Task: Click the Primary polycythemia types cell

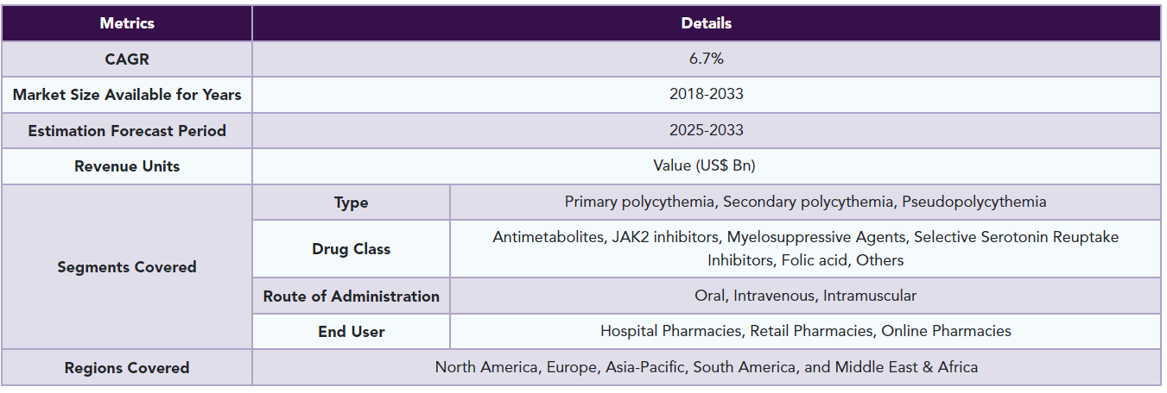Action: [x=805, y=203]
